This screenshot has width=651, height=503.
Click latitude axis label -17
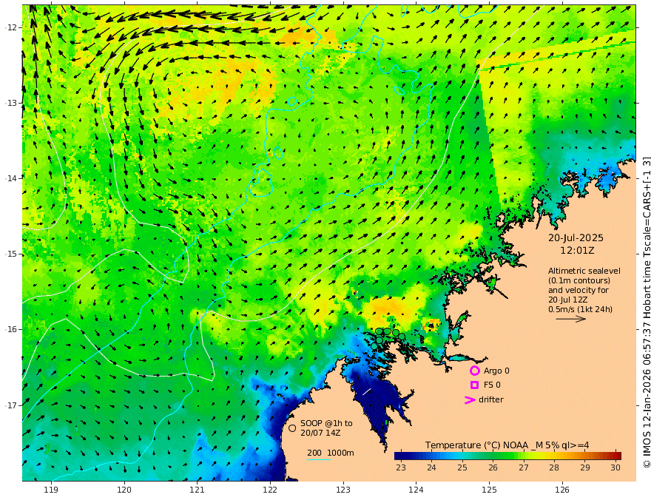tap(11, 405)
